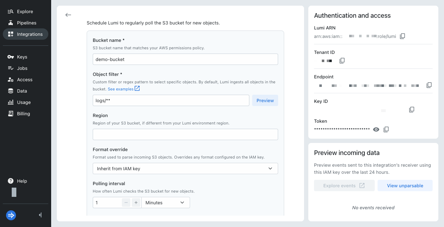Screen dimensions: 444x227
Task: Click the 'No events received' text
Action: coord(373,207)
